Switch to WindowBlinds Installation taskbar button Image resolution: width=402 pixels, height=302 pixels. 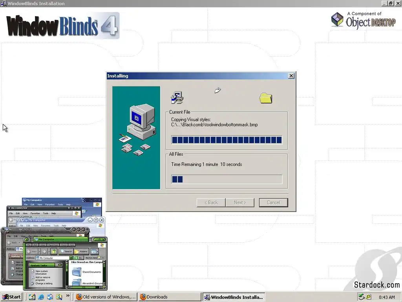234,297
